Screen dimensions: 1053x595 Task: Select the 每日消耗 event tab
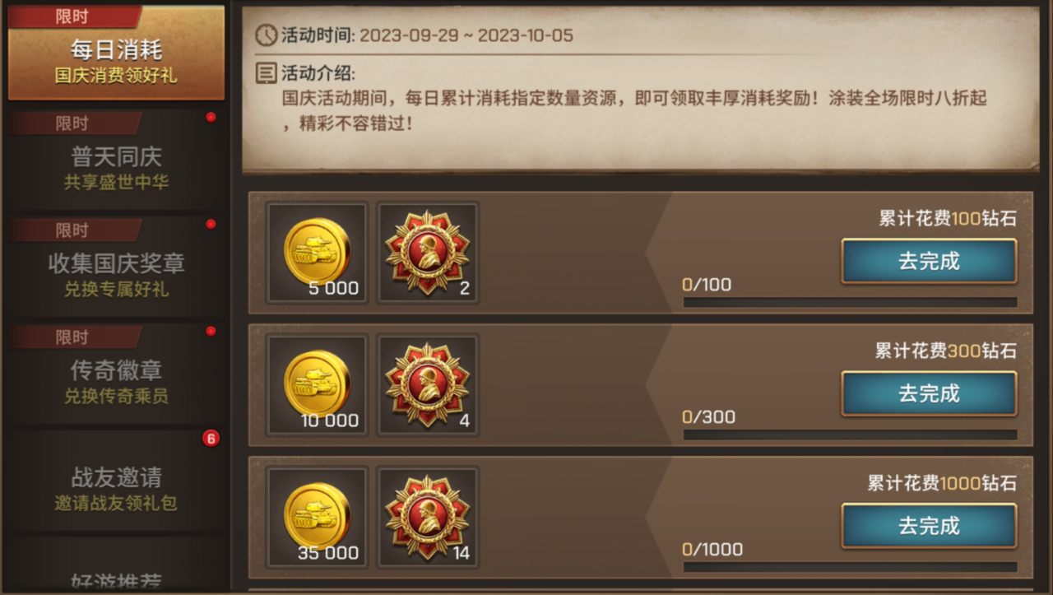click(x=116, y=53)
